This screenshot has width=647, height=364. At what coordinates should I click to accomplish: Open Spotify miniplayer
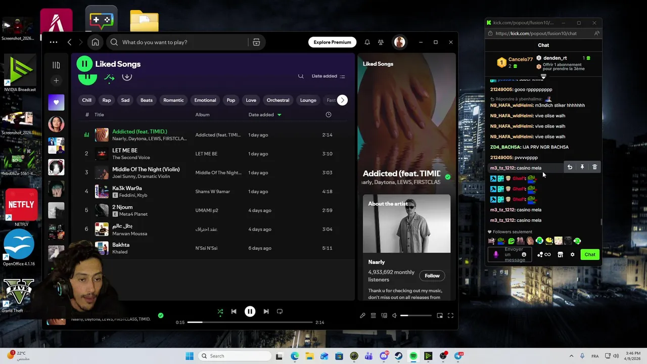(440, 315)
